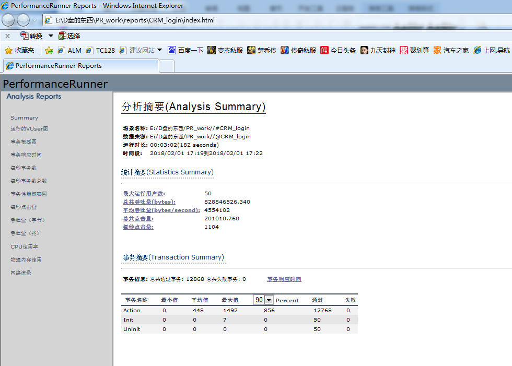
Task: Open the recent pages arrow beside Forward
Action: point(35,20)
